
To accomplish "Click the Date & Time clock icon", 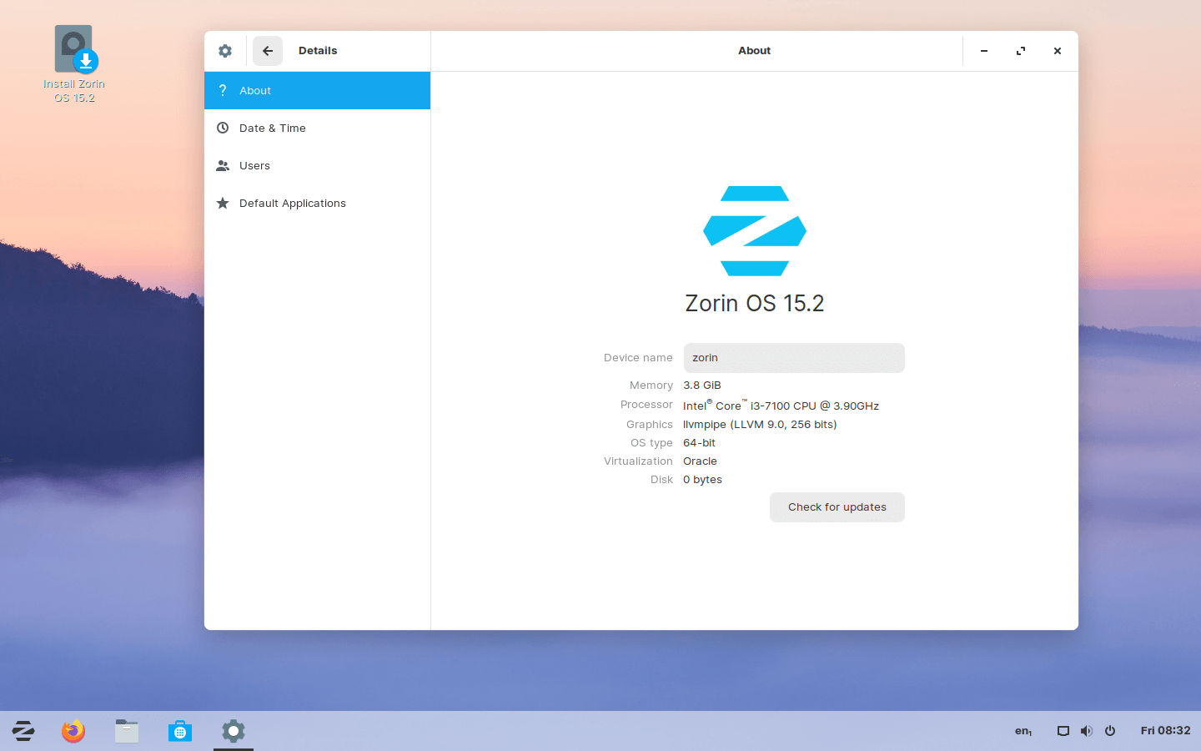I will [223, 128].
